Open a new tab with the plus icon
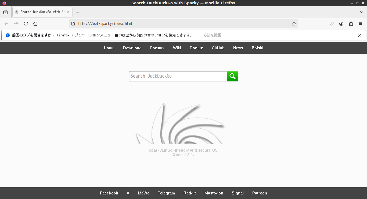This screenshot has width=367, height=199. coord(78,12)
